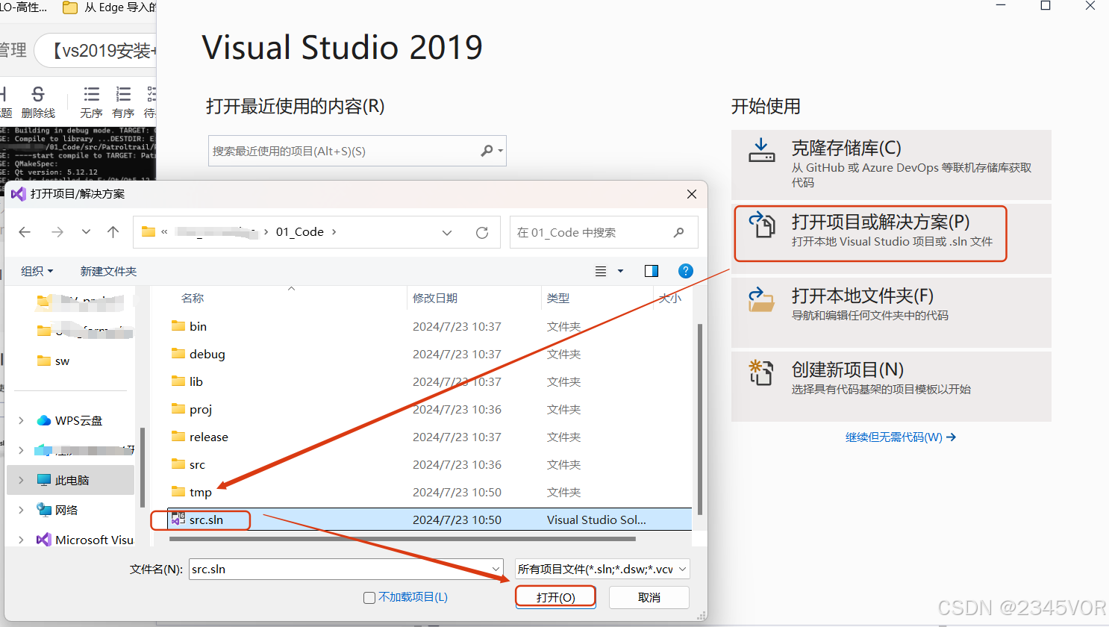Click the magnifier icon in recent items search
The width and height of the screenshot is (1109, 627).
(x=487, y=151)
